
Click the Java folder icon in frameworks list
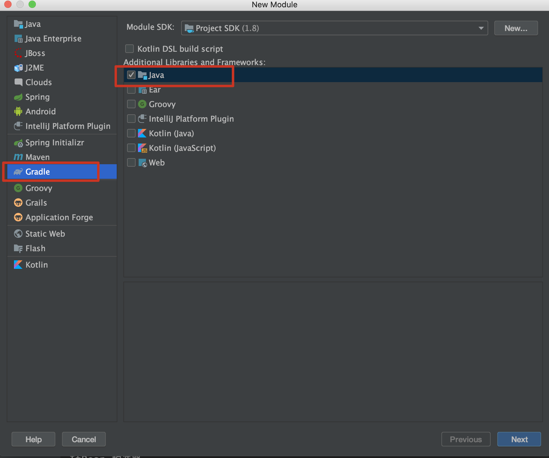pos(142,75)
